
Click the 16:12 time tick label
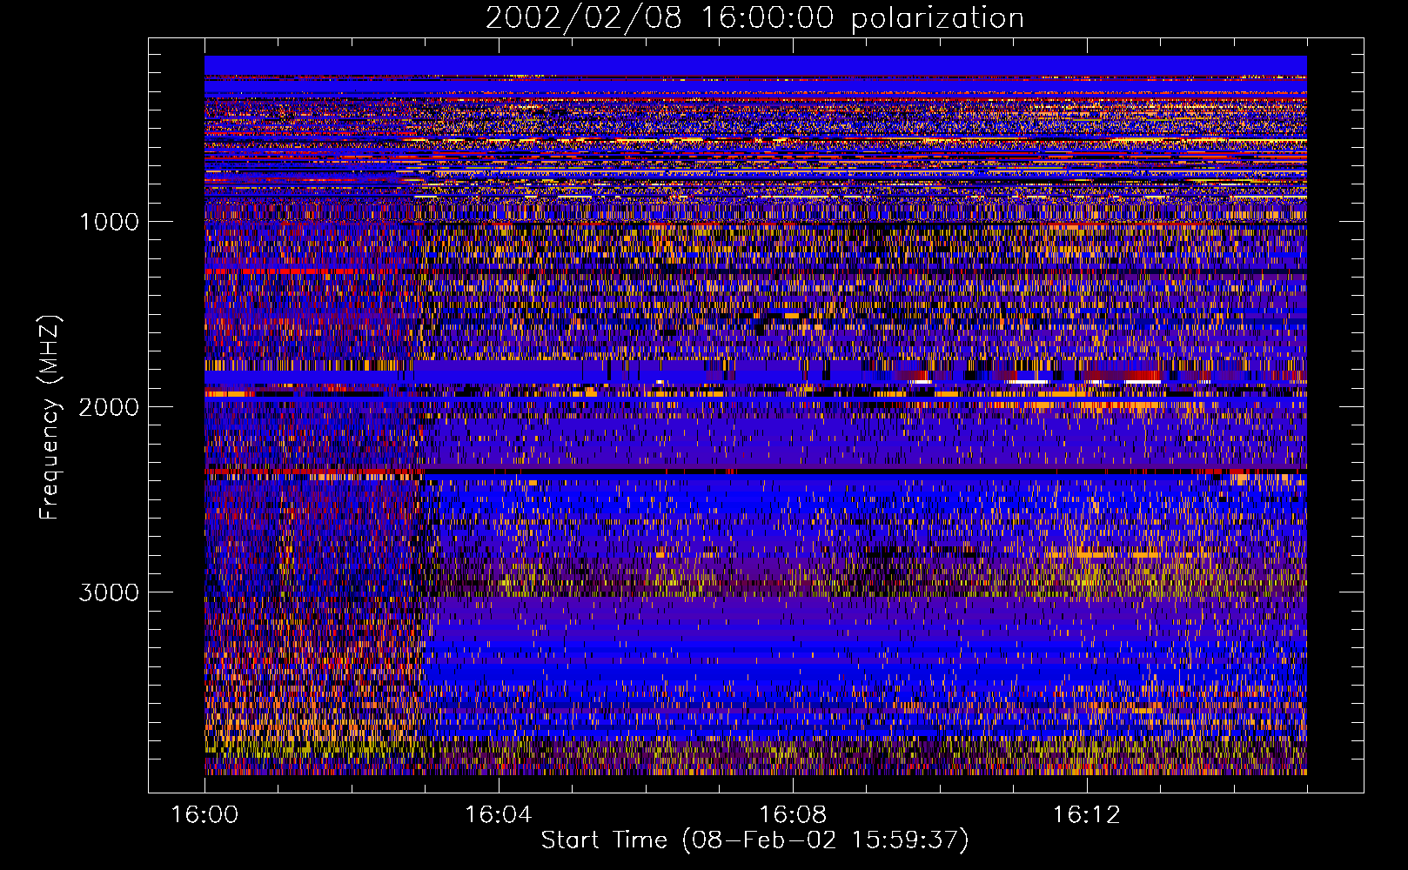(1086, 815)
